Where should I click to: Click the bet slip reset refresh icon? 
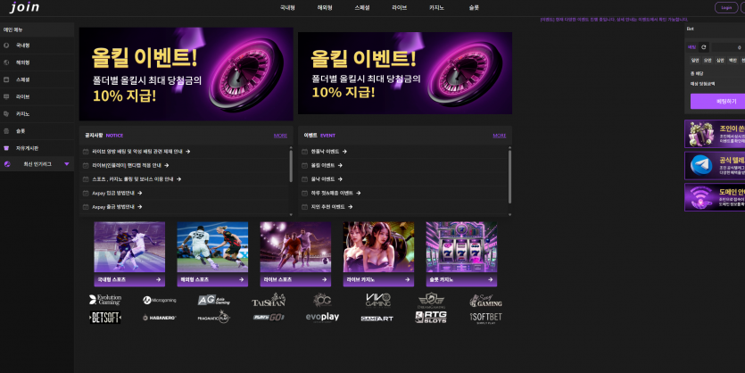click(x=704, y=47)
